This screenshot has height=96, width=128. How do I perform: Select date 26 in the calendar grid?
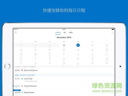coord(78,50)
